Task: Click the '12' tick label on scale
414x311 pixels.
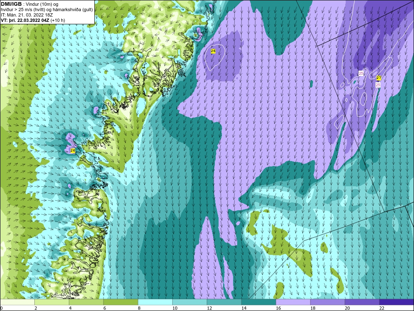Action: pos(209,309)
